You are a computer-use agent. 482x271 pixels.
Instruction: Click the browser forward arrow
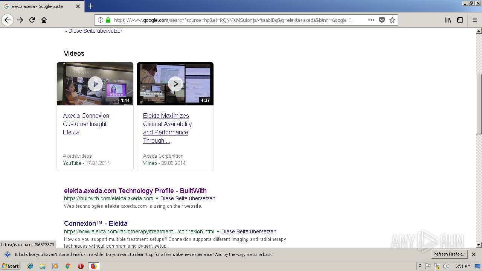[20, 20]
